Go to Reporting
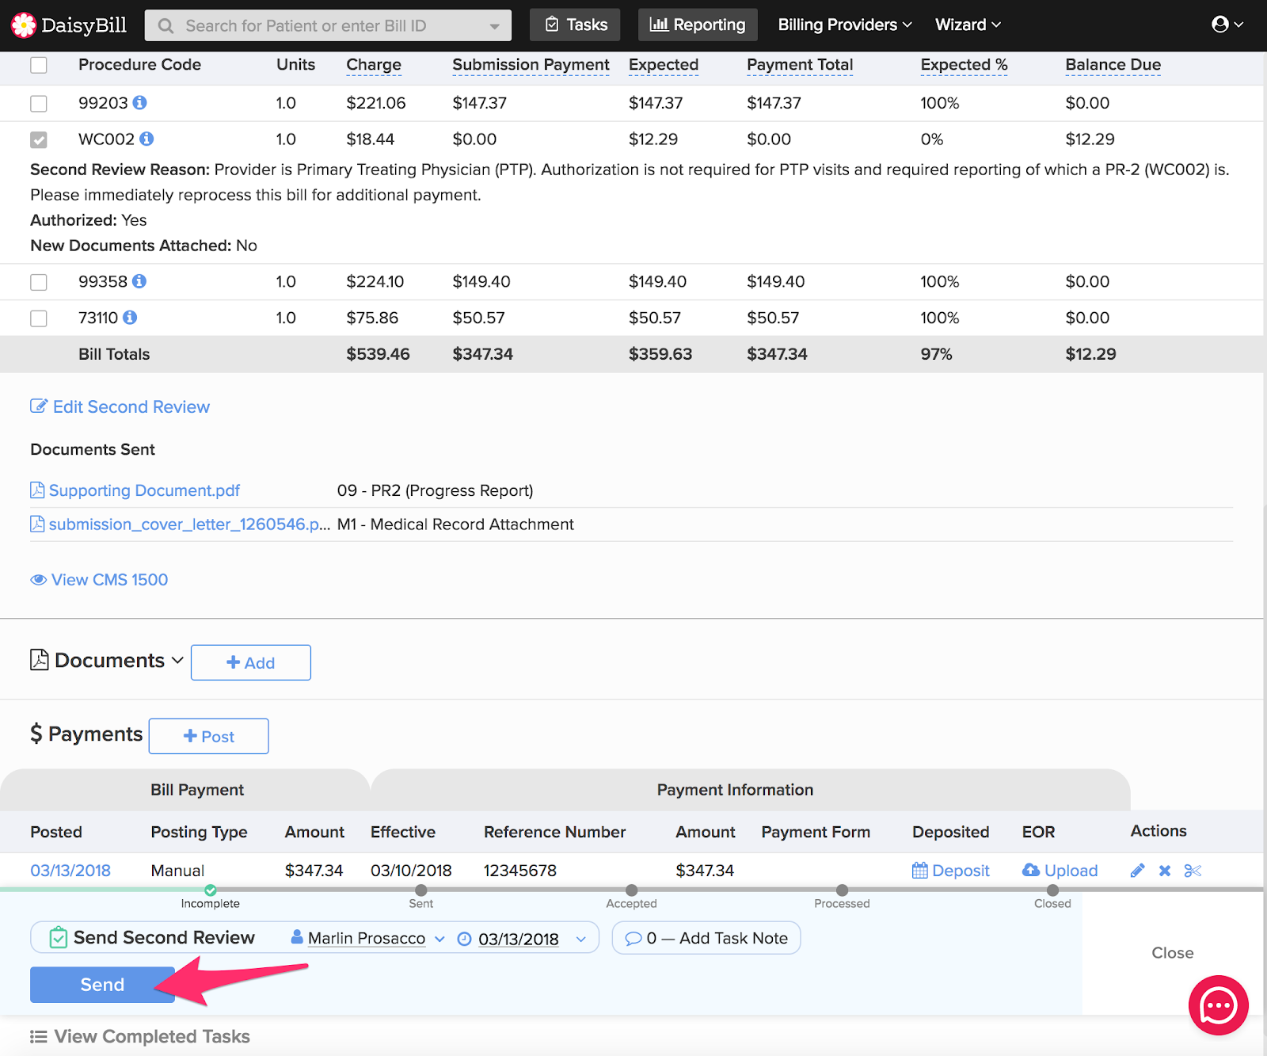Screen dimensions: 1267x1056 click(x=698, y=25)
